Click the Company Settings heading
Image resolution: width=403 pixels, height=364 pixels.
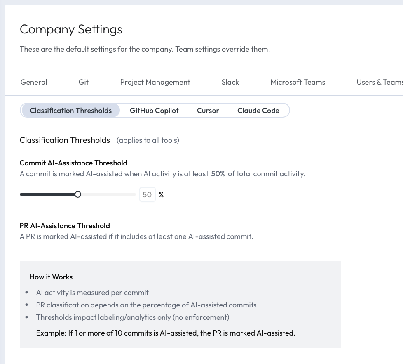coord(71,29)
